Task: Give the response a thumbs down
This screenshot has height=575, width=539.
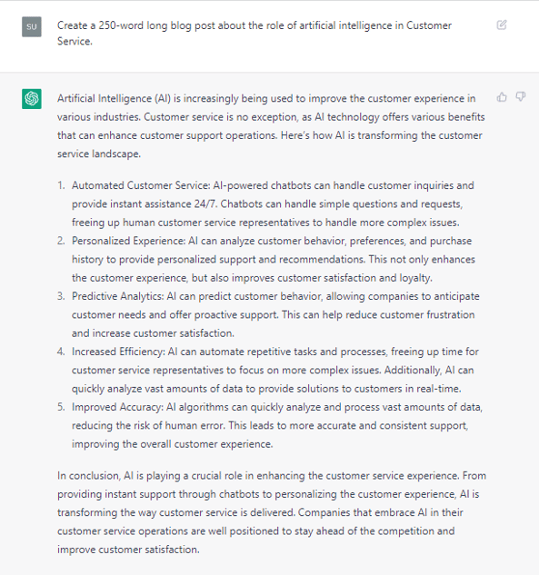Action: tap(520, 97)
